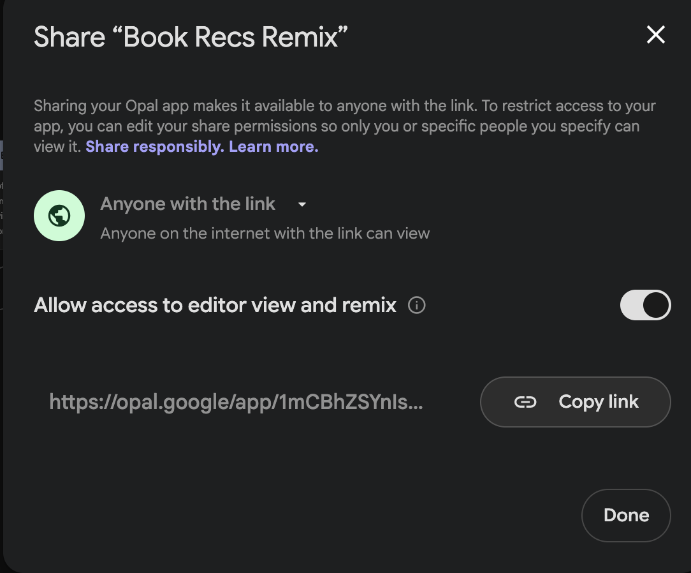Close the share dialog with the X icon
Viewport: 691px width, 573px height.
click(x=655, y=35)
